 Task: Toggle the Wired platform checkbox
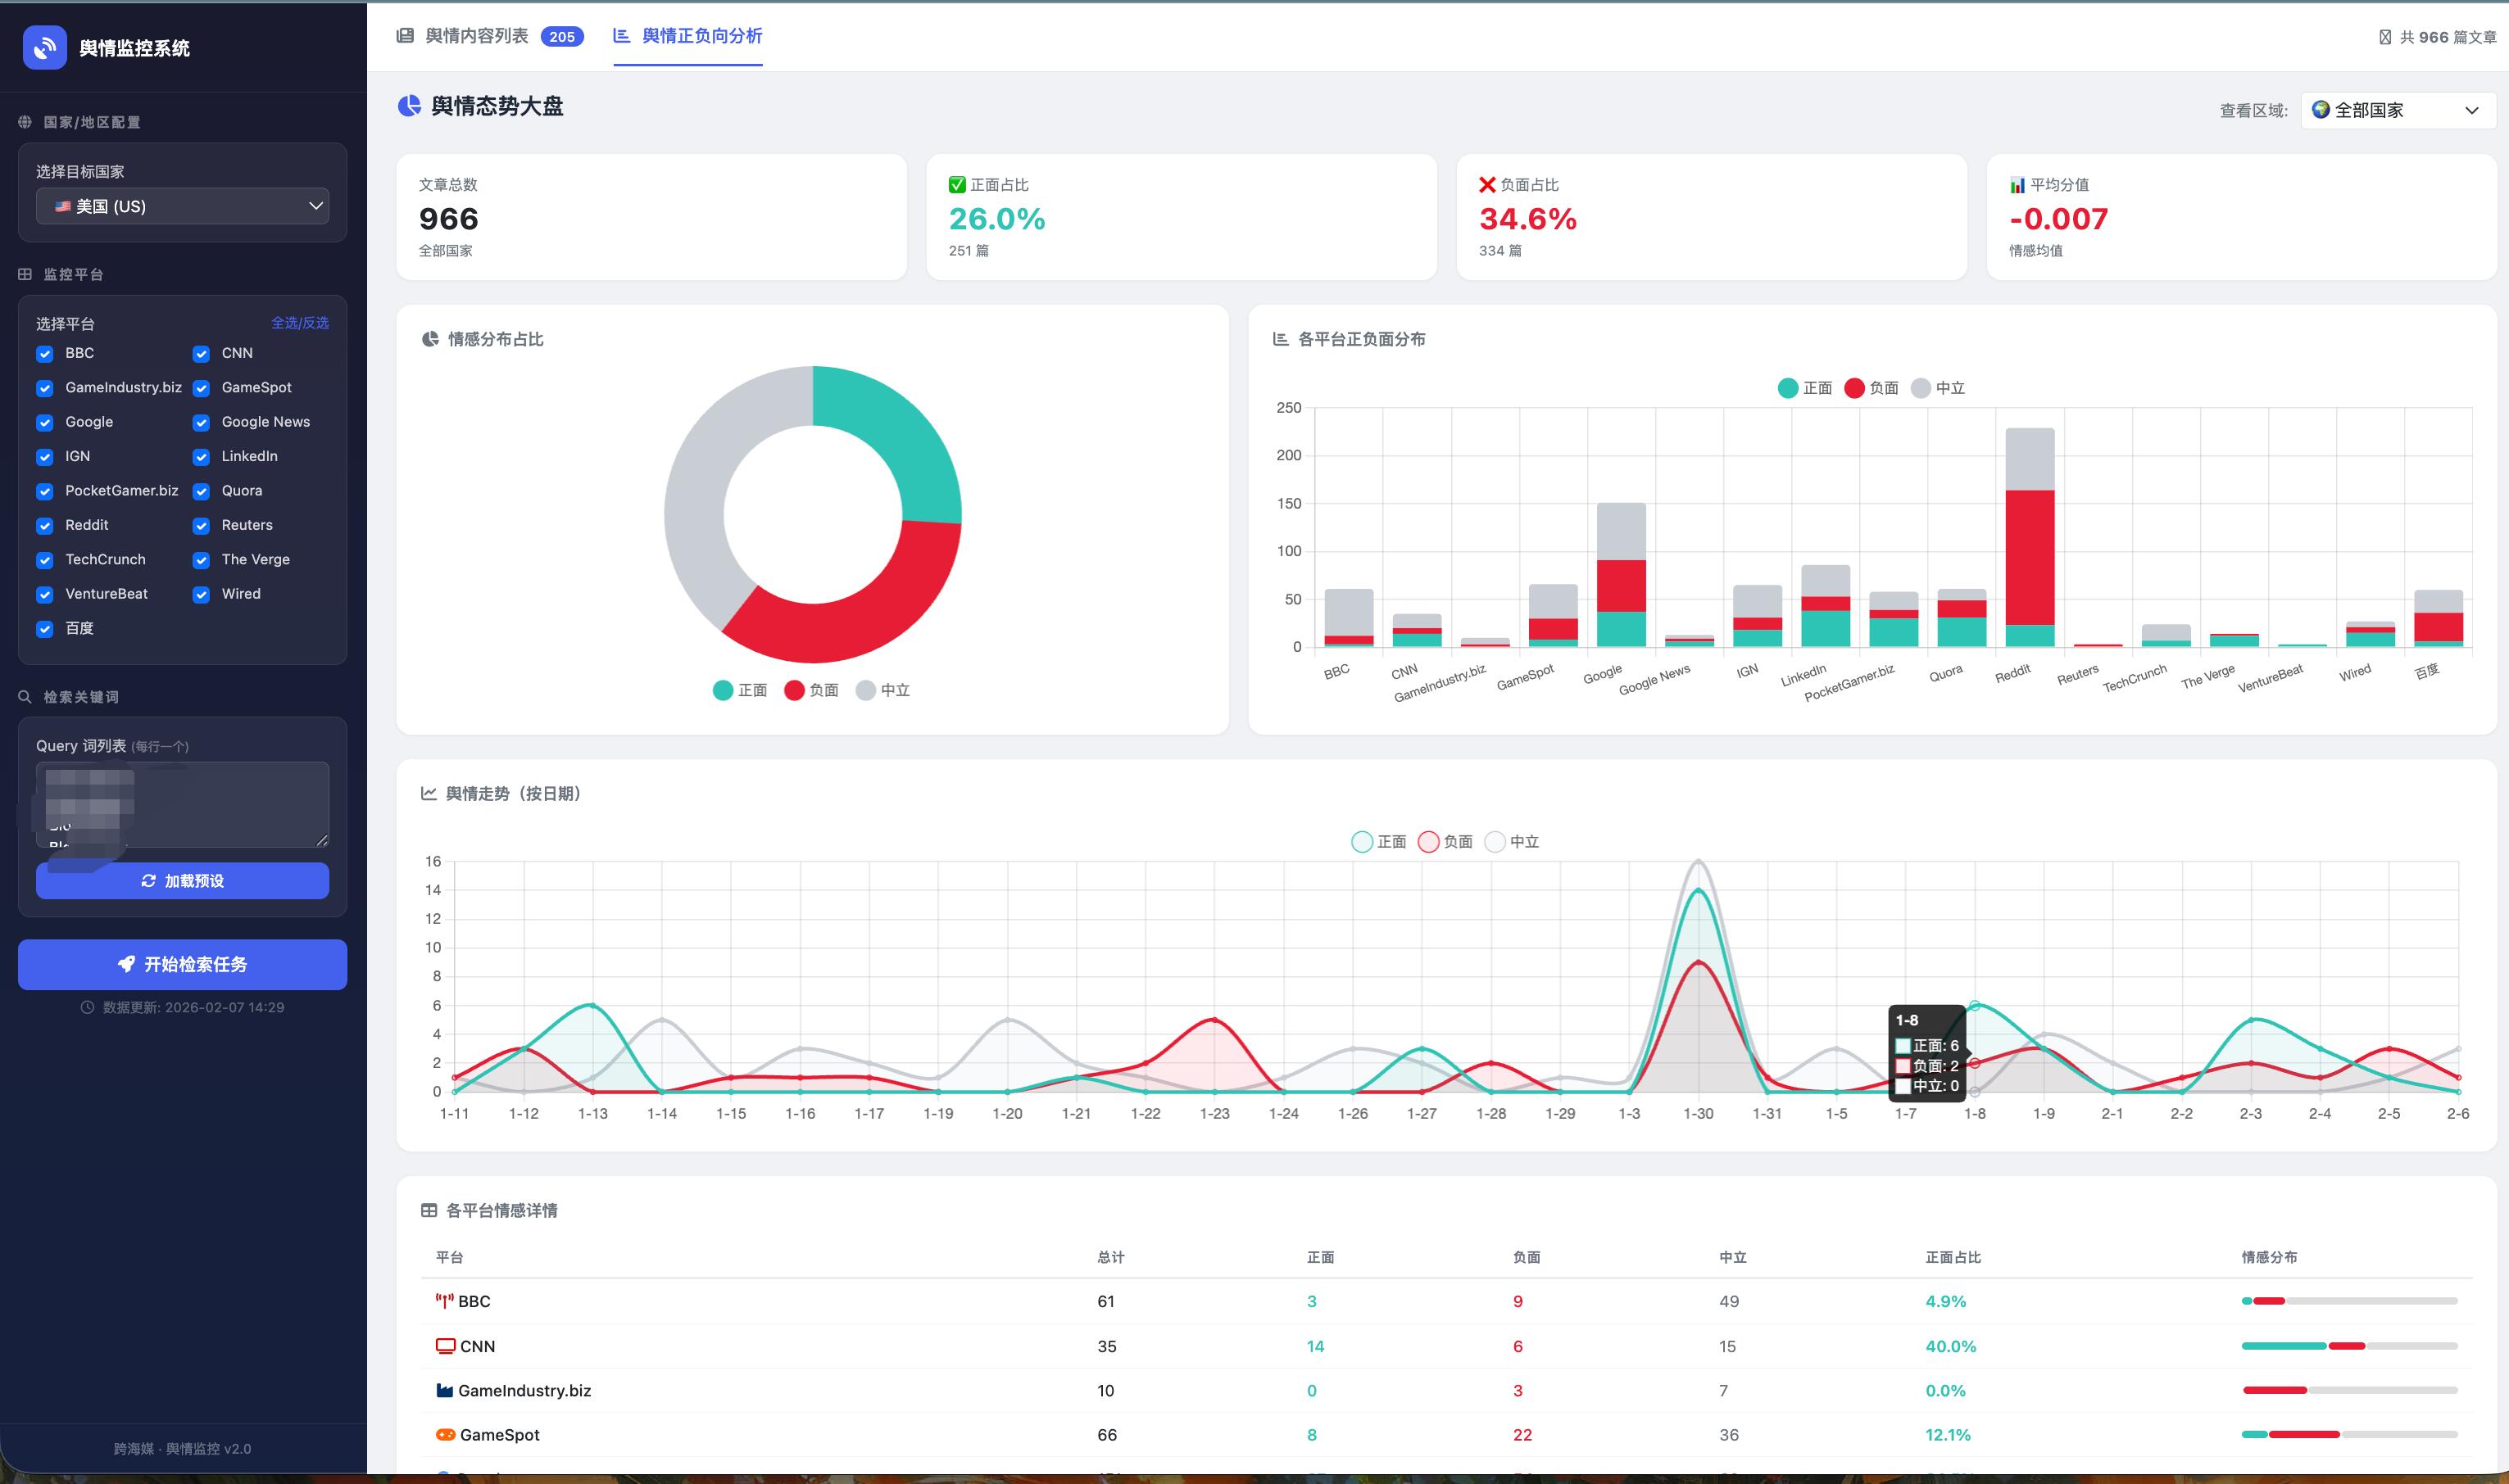(201, 595)
